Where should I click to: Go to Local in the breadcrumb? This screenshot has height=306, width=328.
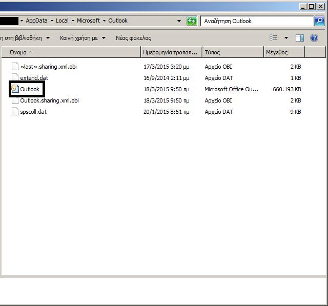(62, 21)
